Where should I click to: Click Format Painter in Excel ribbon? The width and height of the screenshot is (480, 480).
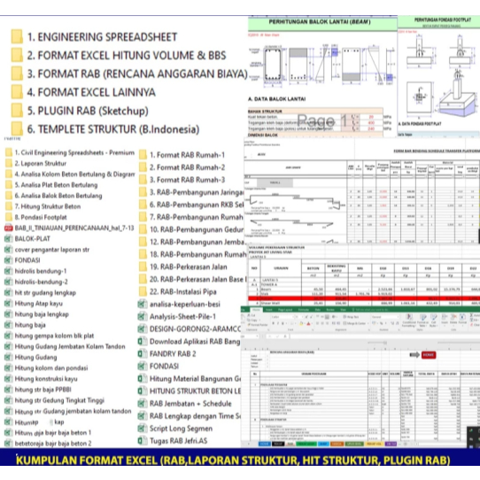point(258,325)
